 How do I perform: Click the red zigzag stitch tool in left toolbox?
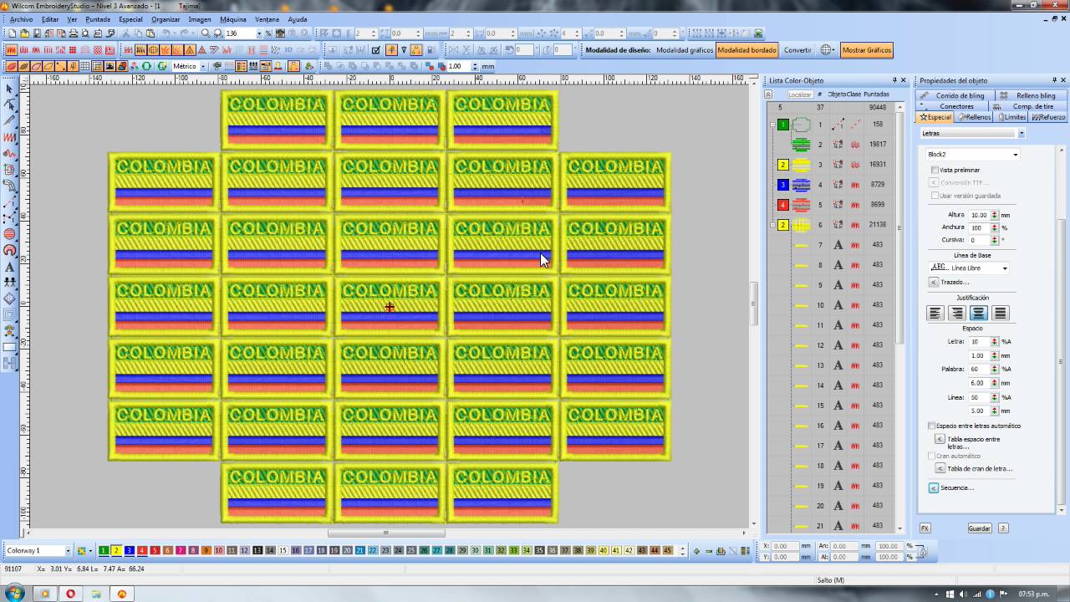(x=10, y=137)
